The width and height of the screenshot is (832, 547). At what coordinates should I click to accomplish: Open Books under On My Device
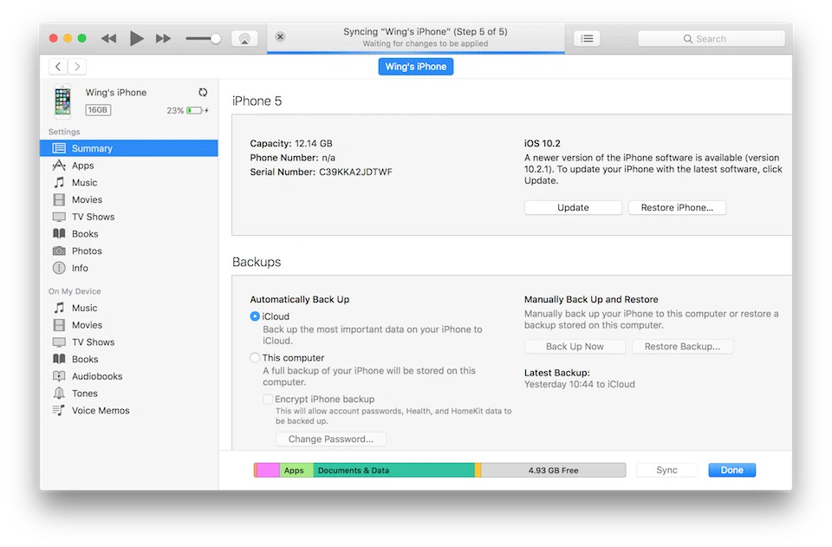click(x=129, y=359)
